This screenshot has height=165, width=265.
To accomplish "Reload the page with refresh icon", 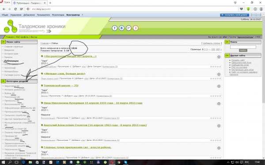I will (15, 9).
